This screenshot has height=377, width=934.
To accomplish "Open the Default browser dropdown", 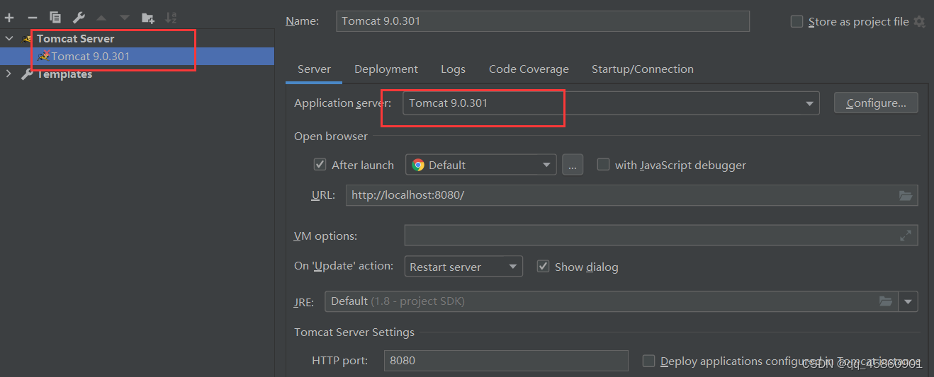I will [481, 165].
